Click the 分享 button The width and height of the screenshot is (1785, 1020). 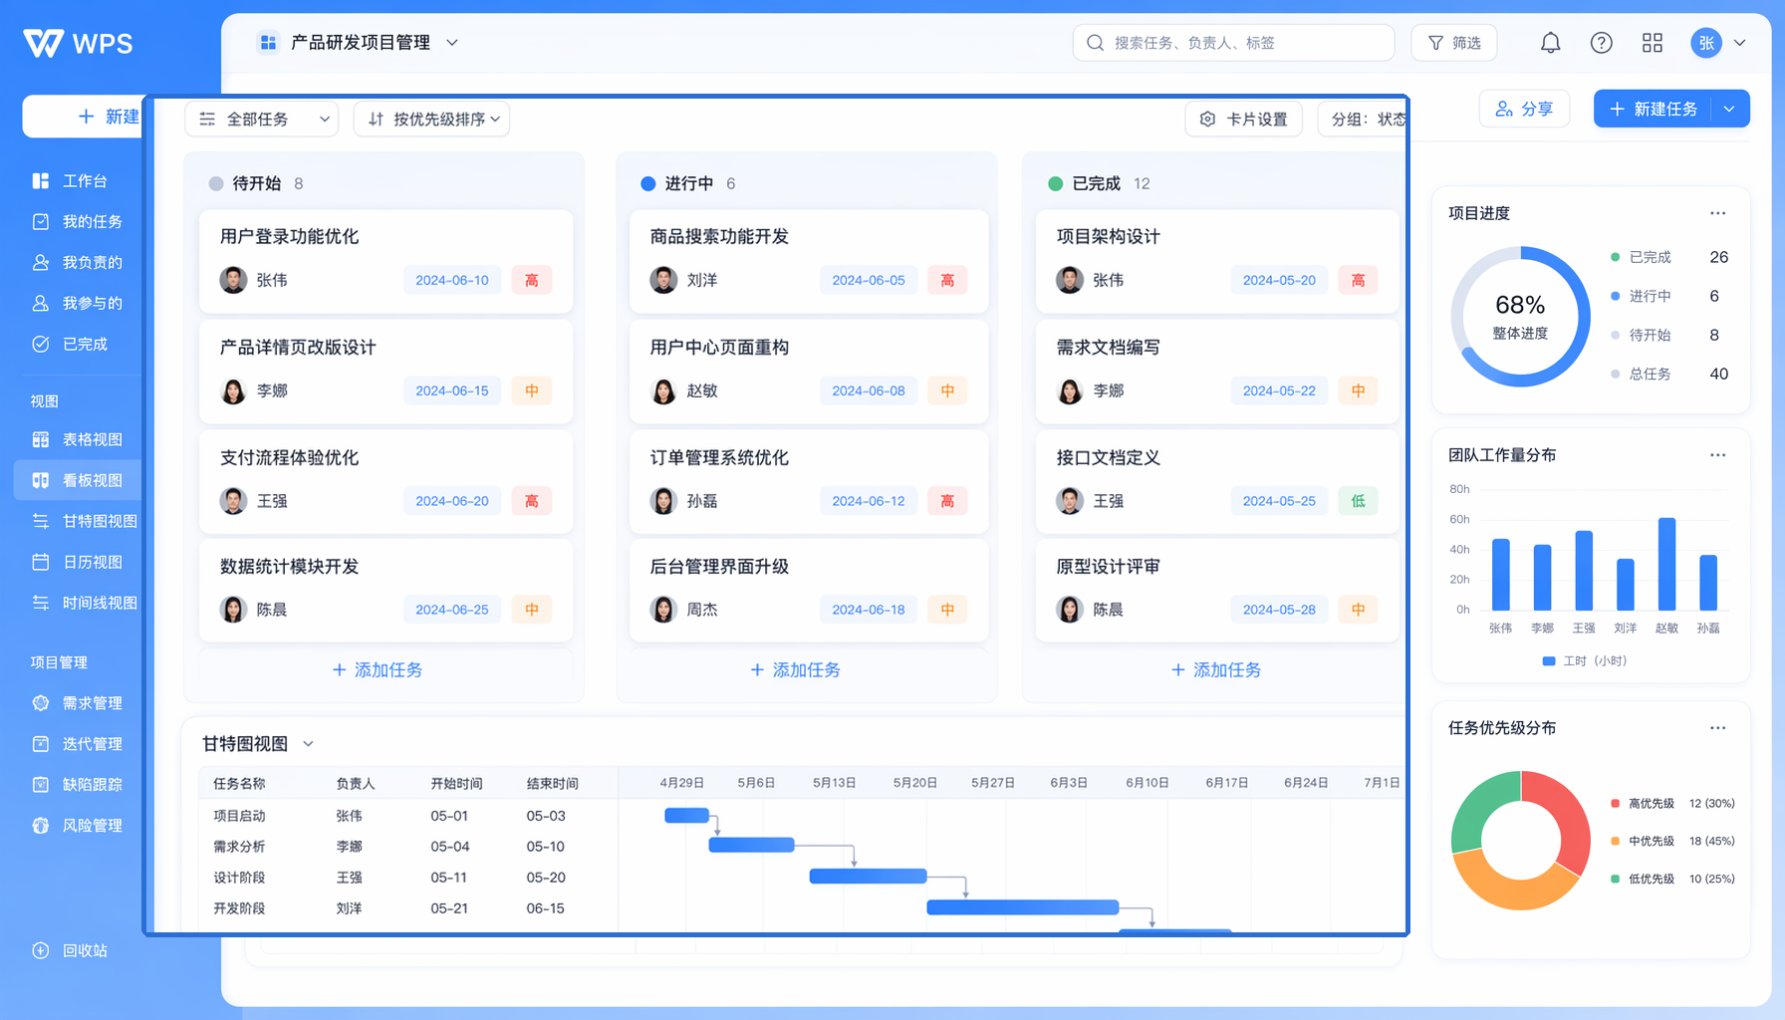coord(1524,110)
